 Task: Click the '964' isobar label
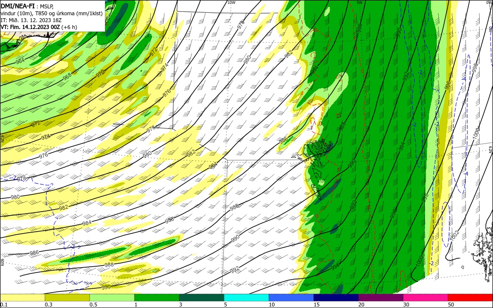(x=20, y=61)
